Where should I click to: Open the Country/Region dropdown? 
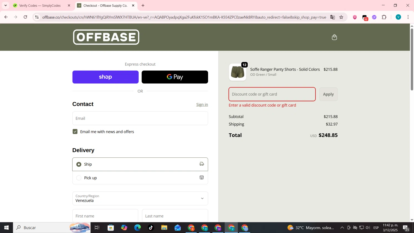pyautogui.click(x=140, y=198)
